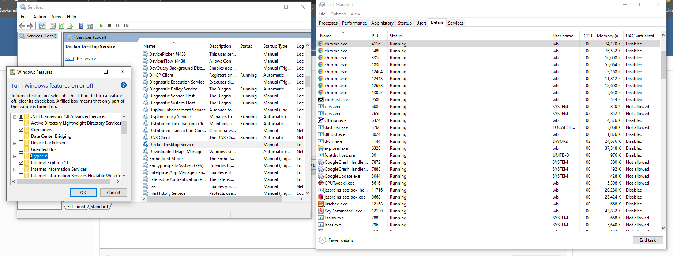673x256 pixels.
Task: Sort Task Manager by Memory column header
Action: tap(609, 36)
